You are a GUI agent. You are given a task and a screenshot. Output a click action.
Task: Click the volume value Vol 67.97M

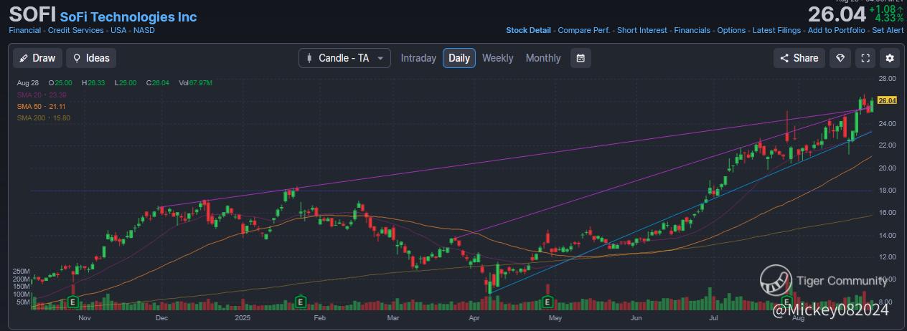(x=196, y=83)
